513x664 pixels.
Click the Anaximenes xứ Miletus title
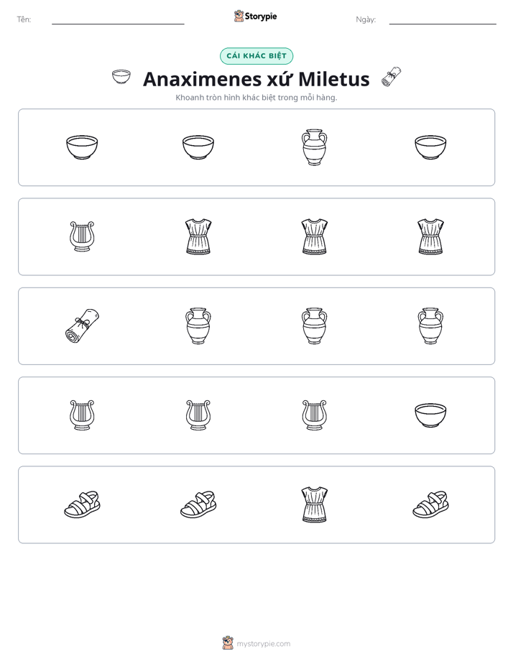coord(256,79)
